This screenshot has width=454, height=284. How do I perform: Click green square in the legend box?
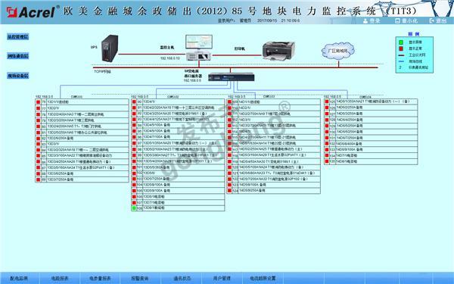point(401,42)
